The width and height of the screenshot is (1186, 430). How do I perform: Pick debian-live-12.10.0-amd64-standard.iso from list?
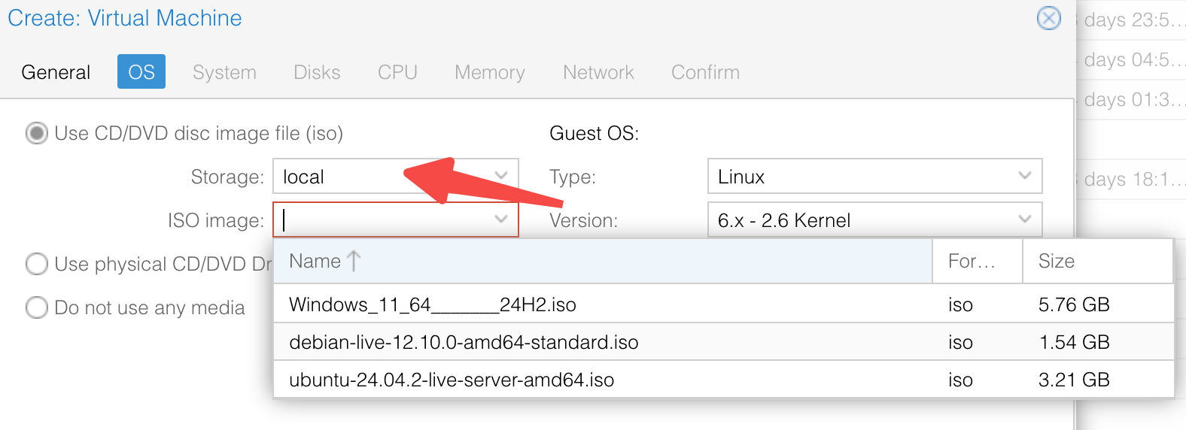pyautogui.click(x=464, y=342)
